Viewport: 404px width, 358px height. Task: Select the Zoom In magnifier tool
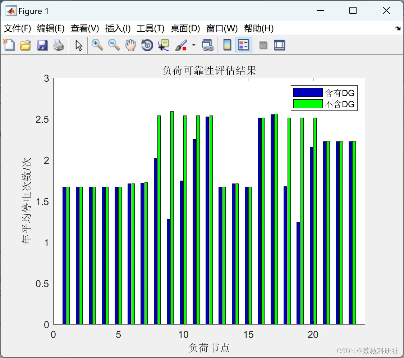pos(97,45)
